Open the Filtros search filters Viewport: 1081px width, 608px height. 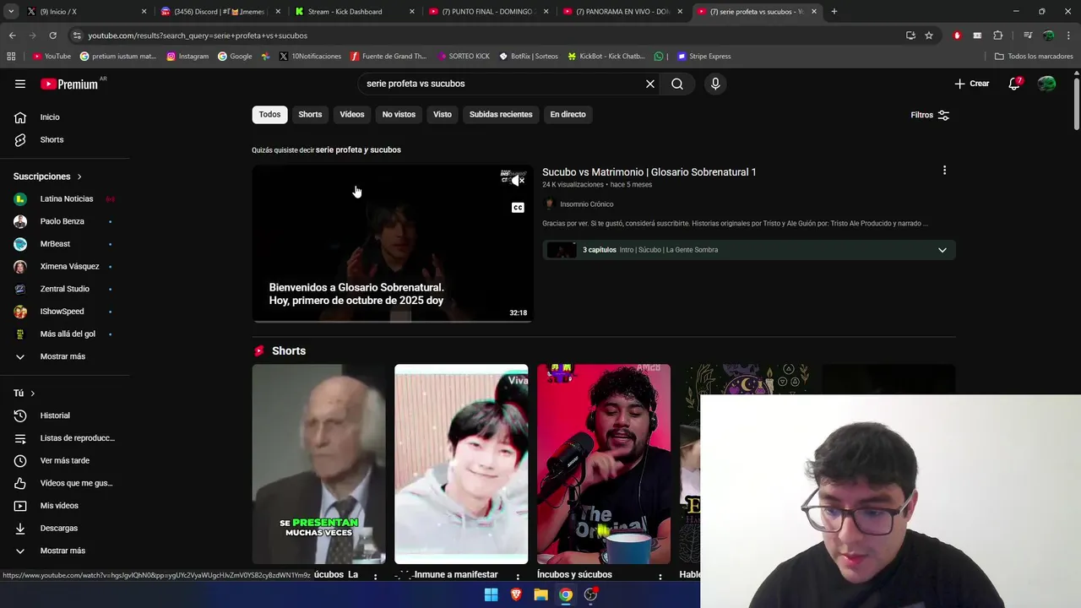(930, 115)
